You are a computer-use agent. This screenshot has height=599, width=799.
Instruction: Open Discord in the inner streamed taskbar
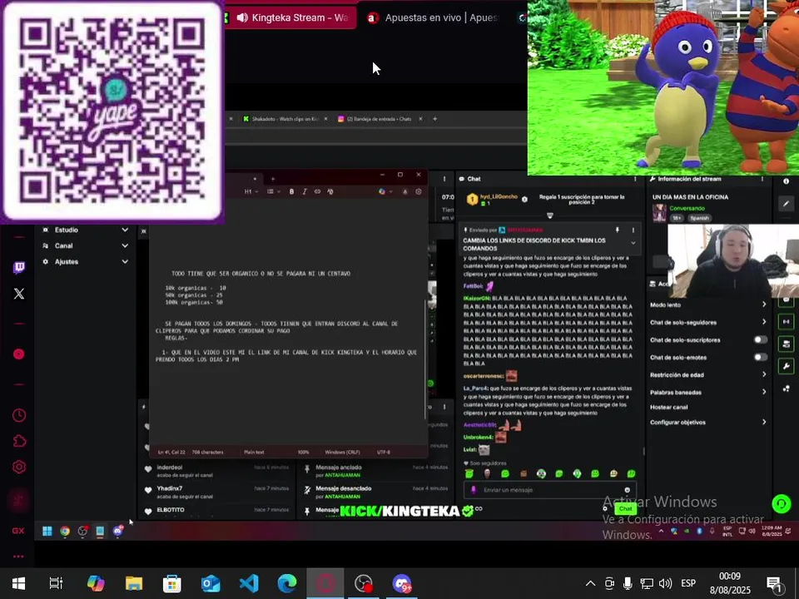[117, 531]
